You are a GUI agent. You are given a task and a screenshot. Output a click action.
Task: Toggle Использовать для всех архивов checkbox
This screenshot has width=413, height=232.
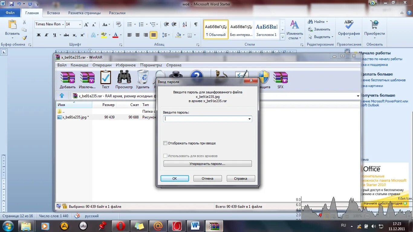point(165,156)
